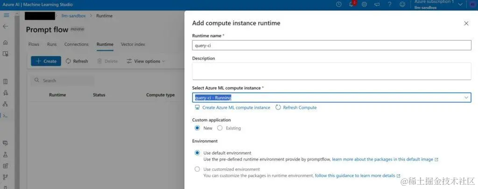Open the Jobs flask sidebar icon

tap(6, 154)
